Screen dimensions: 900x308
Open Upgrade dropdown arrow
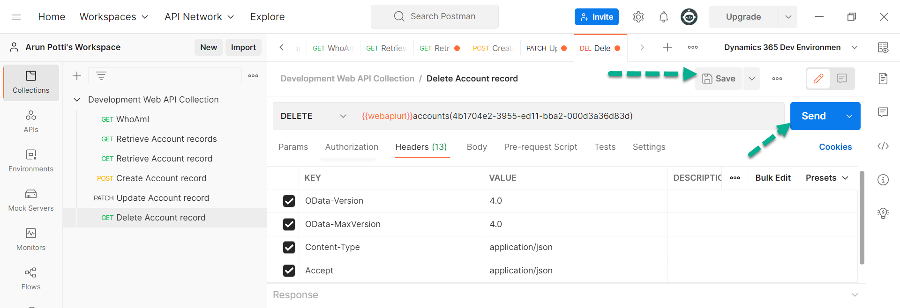(x=788, y=17)
